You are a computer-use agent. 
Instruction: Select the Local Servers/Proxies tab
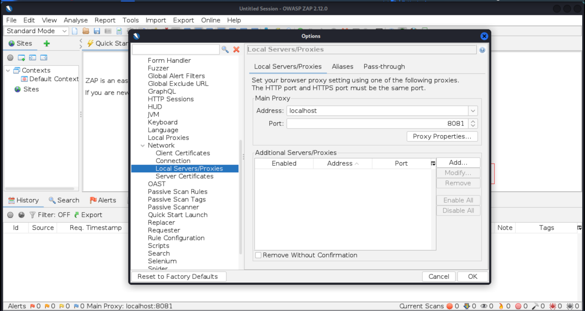point(288,67)
